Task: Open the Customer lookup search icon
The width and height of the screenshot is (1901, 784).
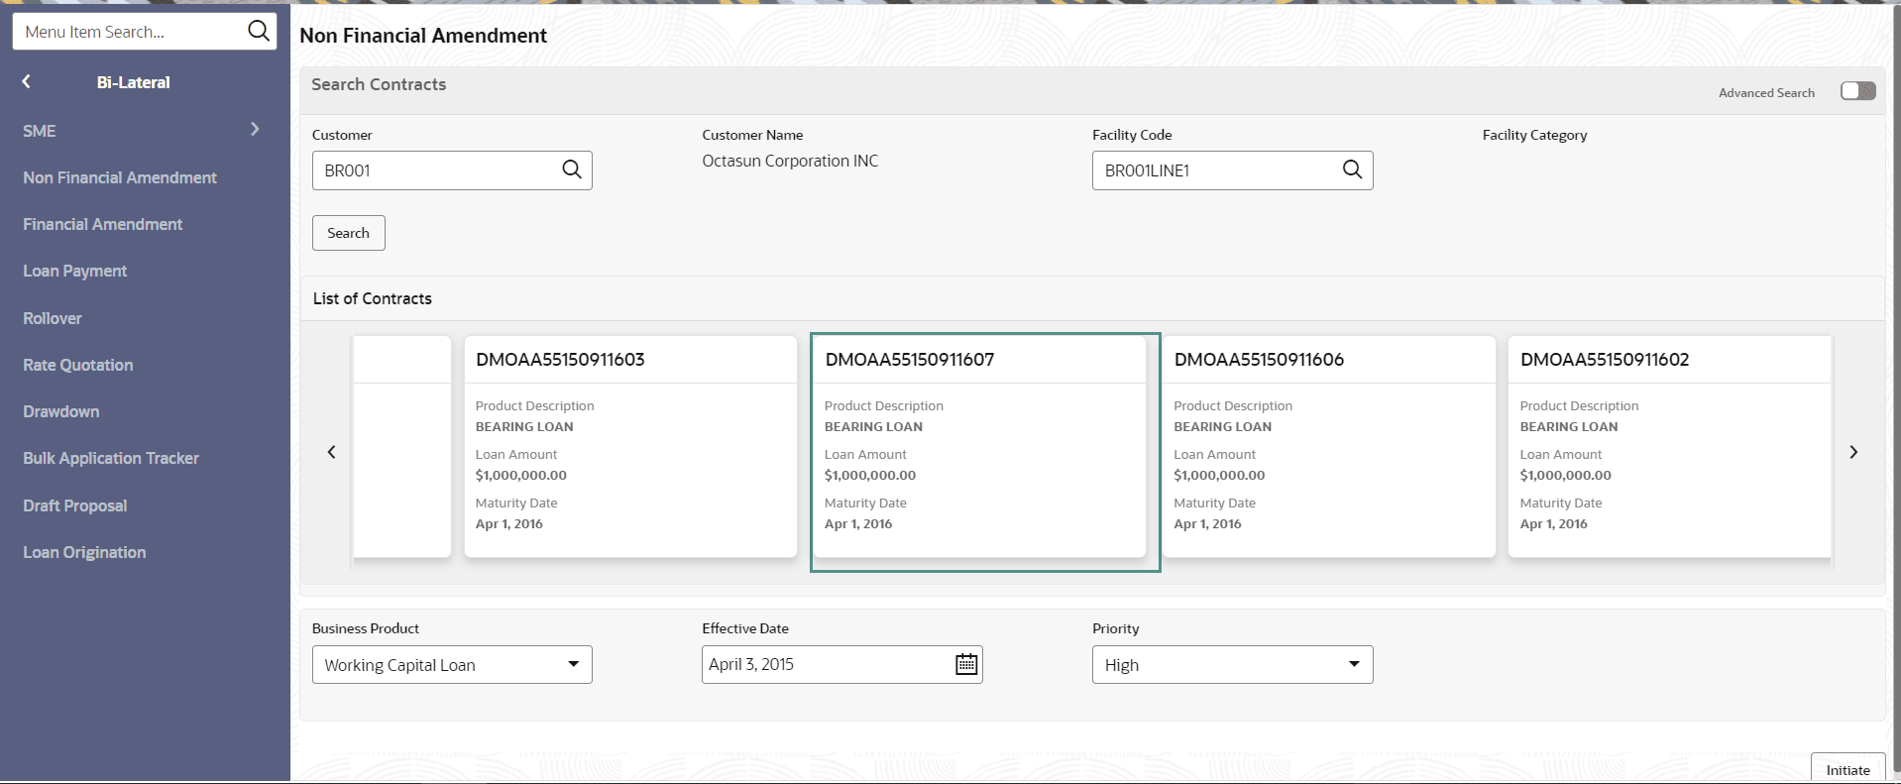Action: click(x=572, y=169)
